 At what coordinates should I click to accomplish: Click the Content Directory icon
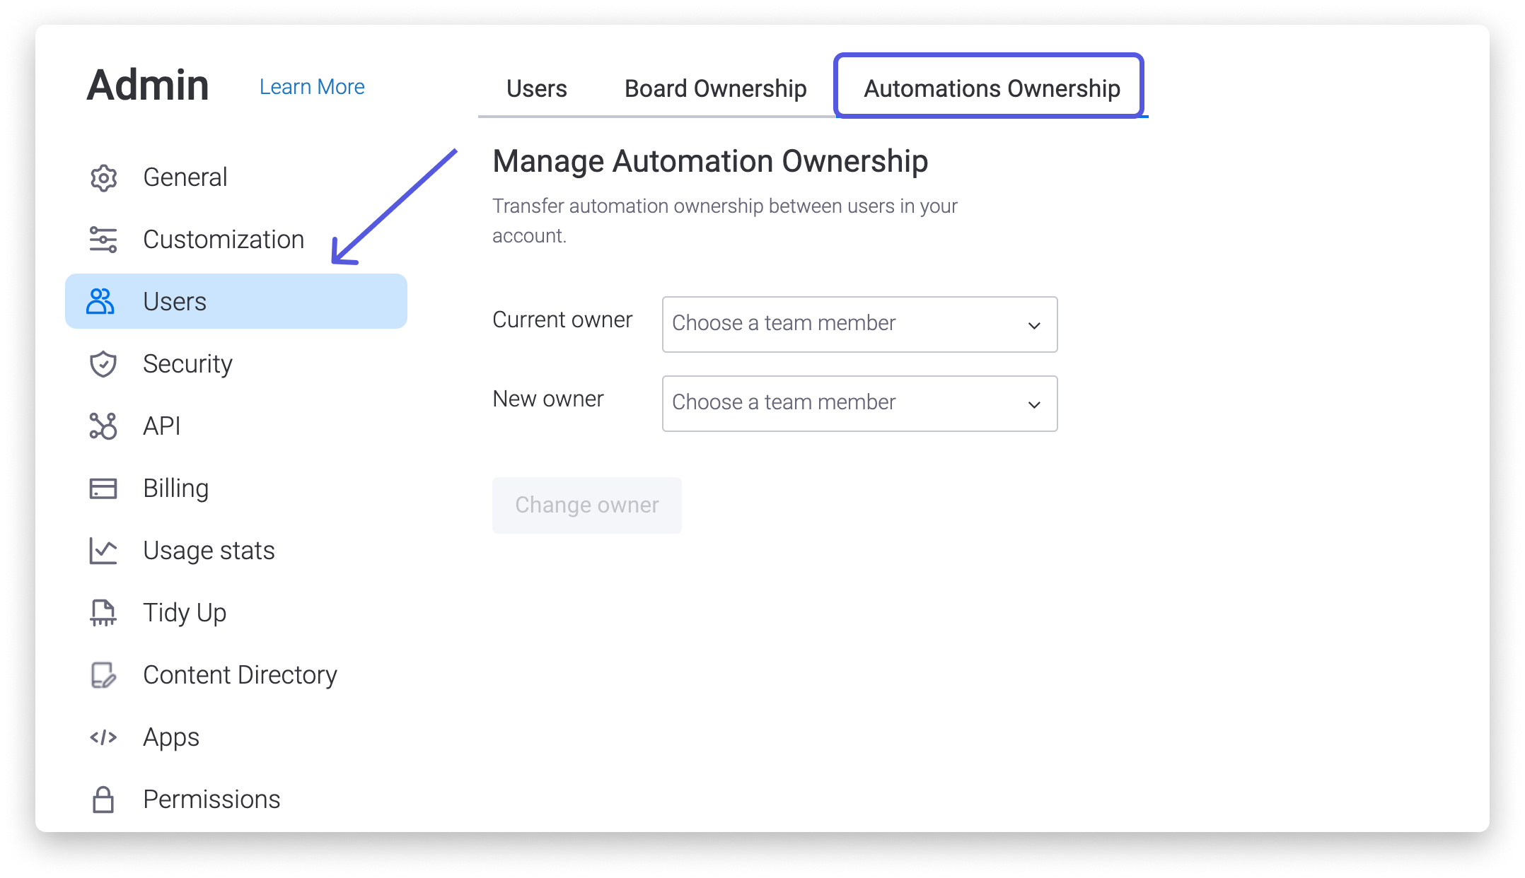(x=103, y=675)
